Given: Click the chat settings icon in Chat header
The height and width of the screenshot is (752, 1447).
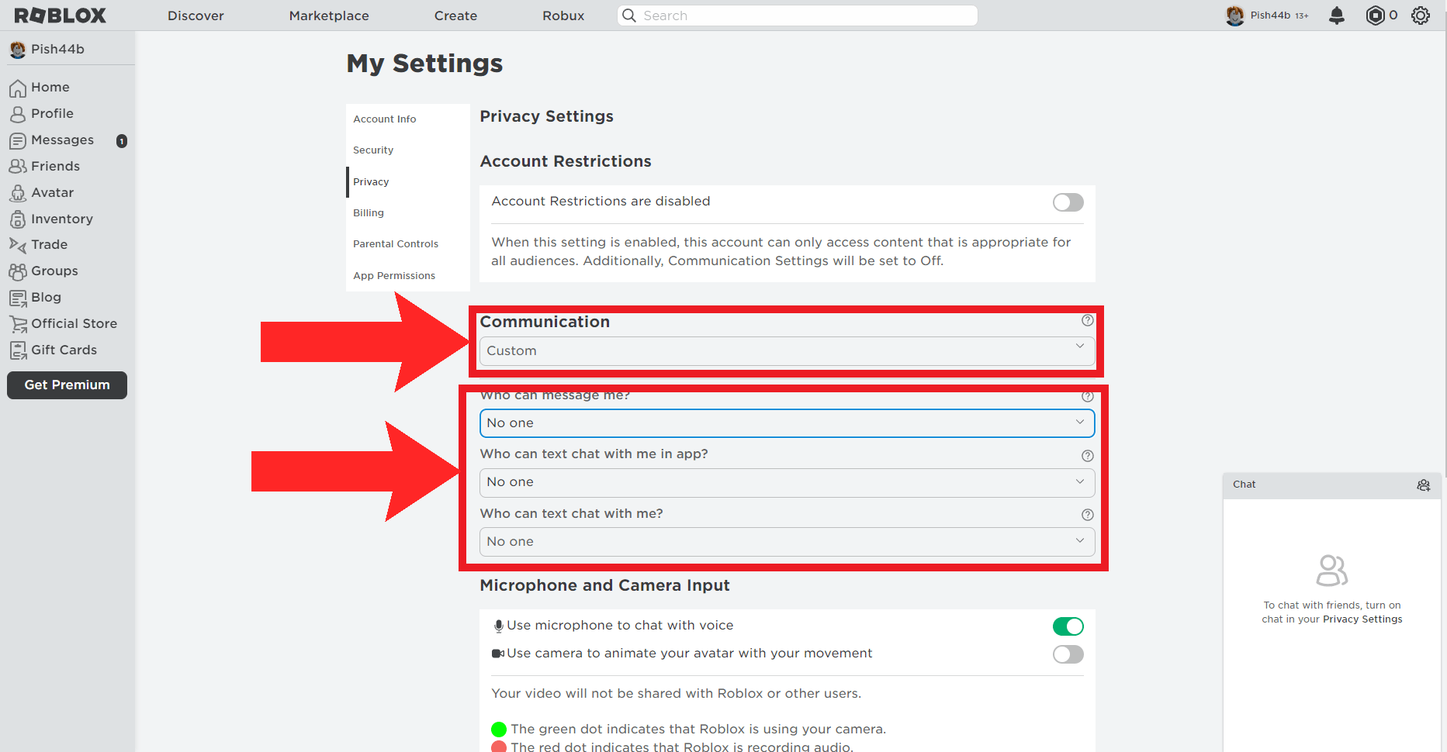Looking at the screenshot, I should (1423, 485).
